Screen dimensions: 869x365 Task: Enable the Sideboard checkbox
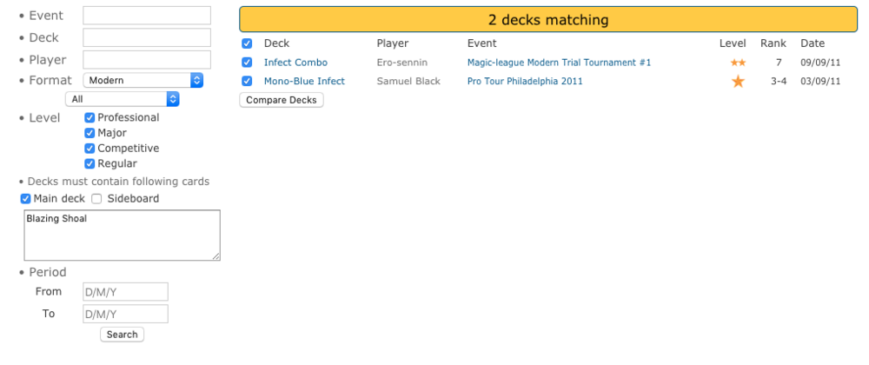point(97,199)
